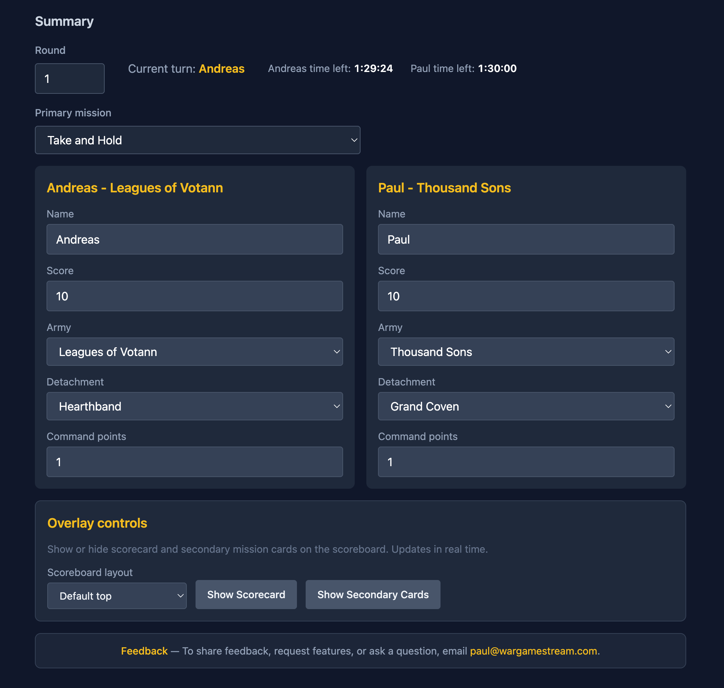Click Paul's Score field showing 10
This screenshot has height=688, width=724.
[x=526, y=296]
